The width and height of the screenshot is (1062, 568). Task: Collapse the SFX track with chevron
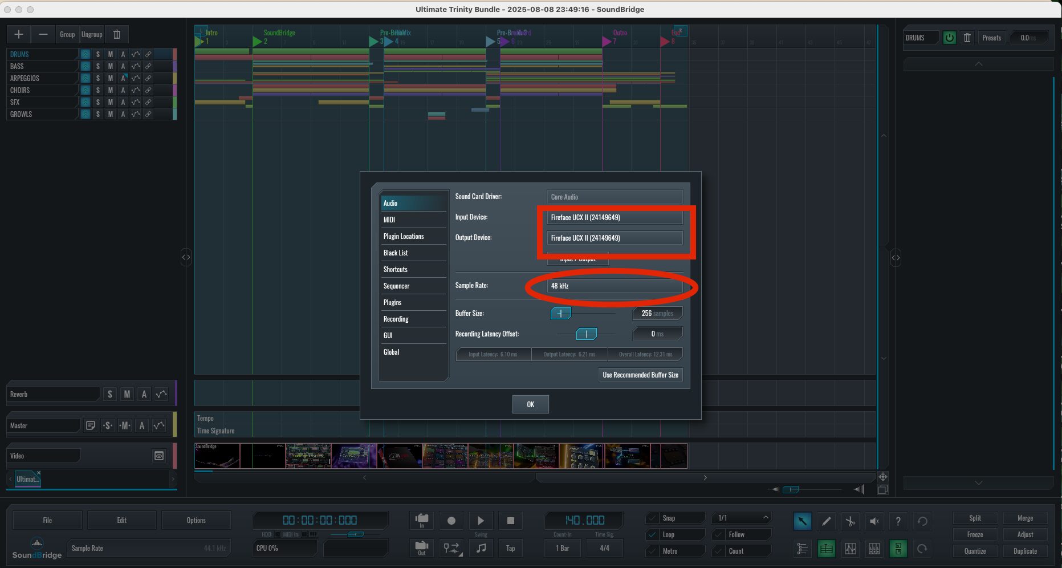point(85,102)
